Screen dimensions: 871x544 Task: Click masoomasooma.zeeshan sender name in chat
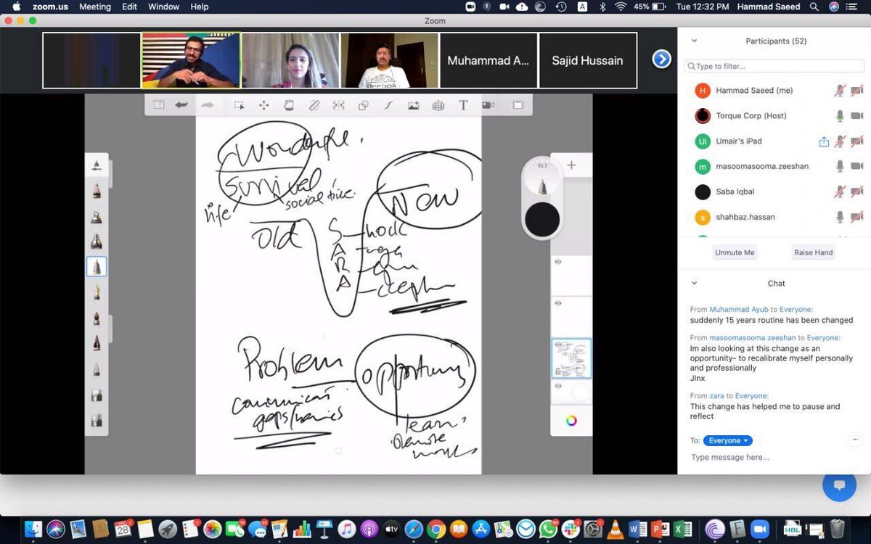[x=753, y=338]
